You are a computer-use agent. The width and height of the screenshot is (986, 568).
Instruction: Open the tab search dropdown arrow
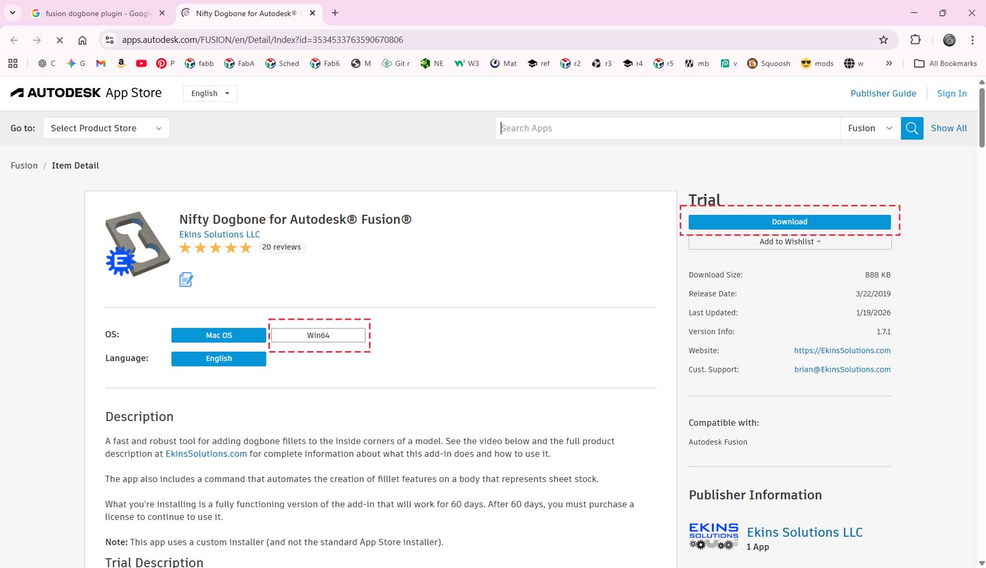click(x=12, y=13)
